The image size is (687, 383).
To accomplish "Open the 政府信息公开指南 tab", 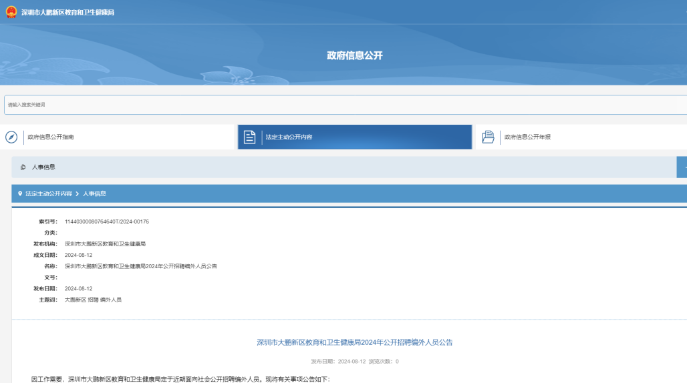I will tap(51, 137).
